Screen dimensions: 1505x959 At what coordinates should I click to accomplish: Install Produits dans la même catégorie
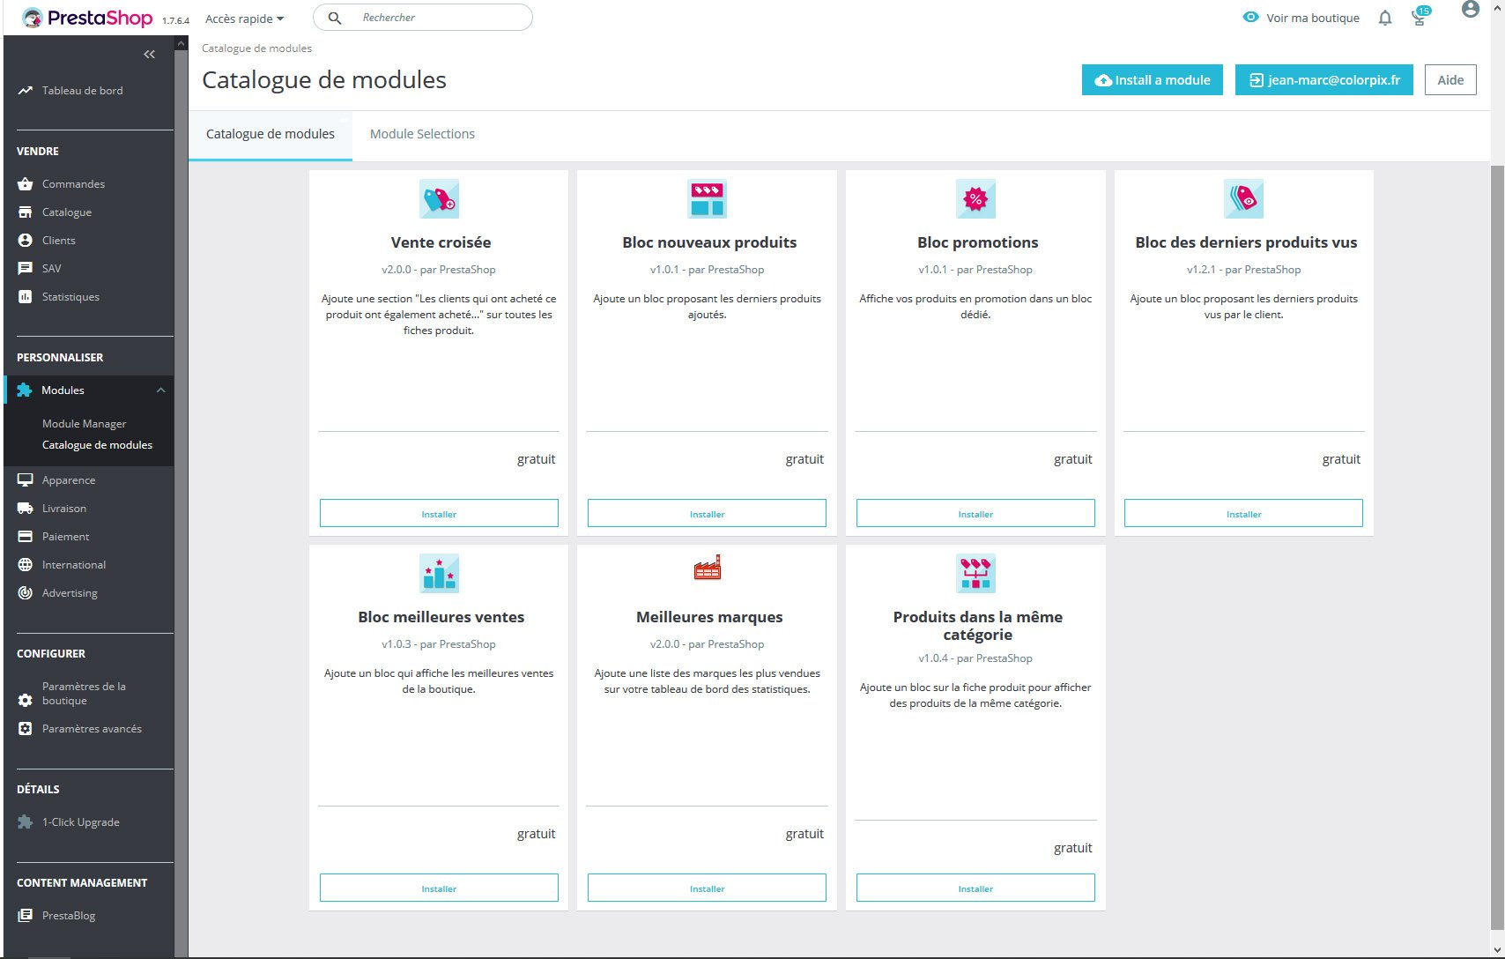[975, 888]
